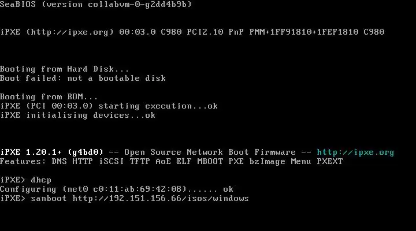
Task: Click the http://ipxe.org cyan link
Action: [355, 152]
